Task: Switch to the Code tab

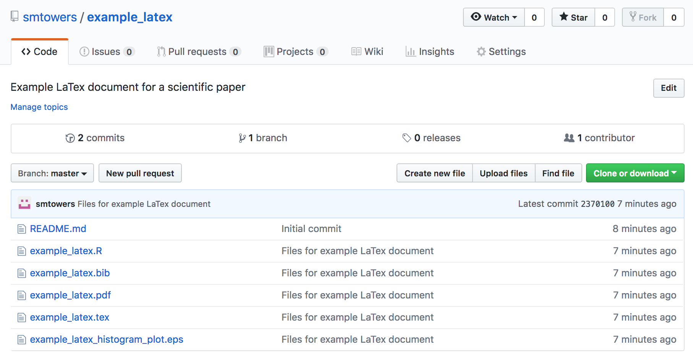Action: (x=40, y=52)
